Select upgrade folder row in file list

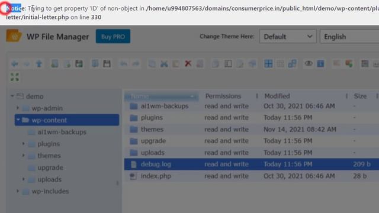[x=251, y=141]
